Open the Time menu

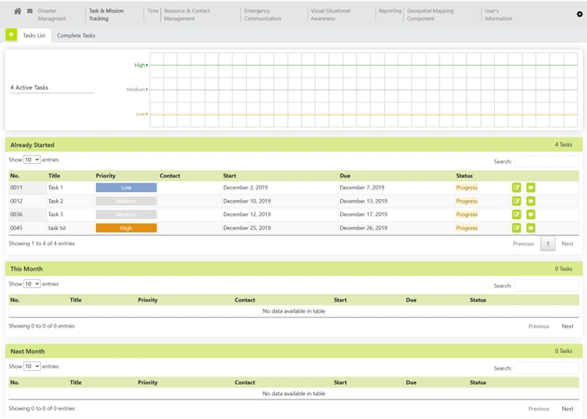pyautogui.click(x=153, y=11)
